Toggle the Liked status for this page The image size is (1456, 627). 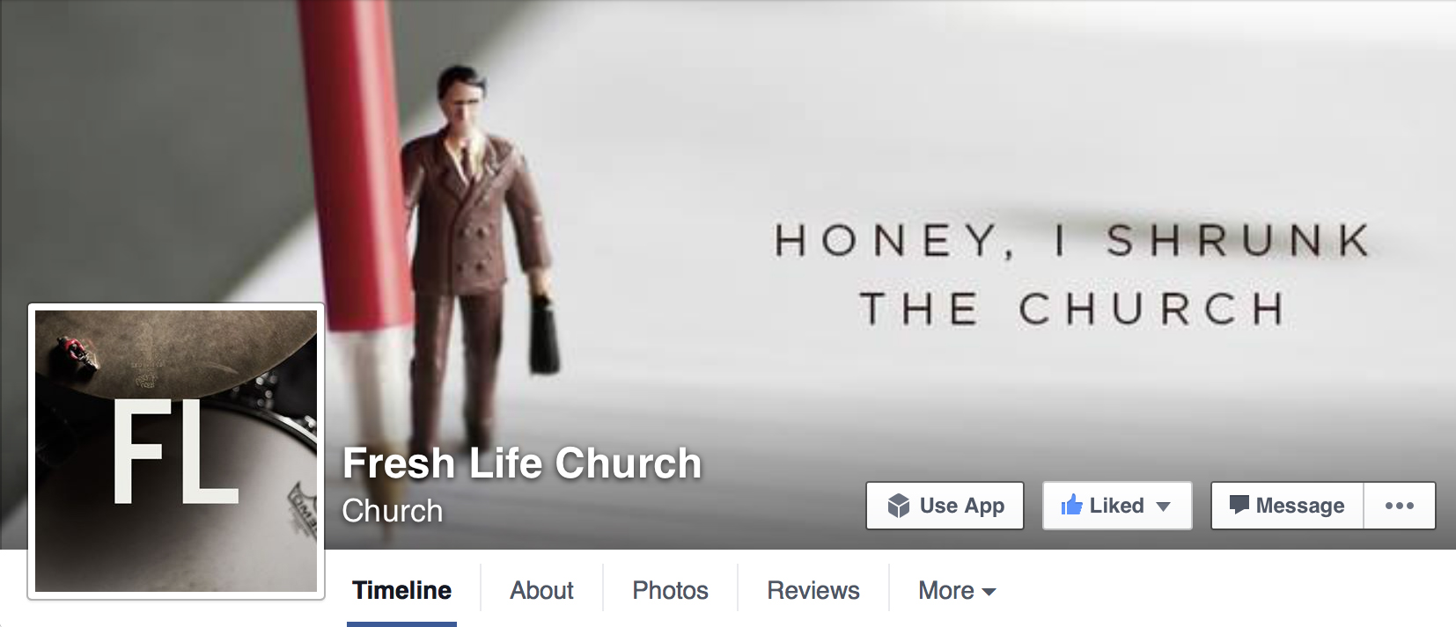click(x=1117, y=506)
